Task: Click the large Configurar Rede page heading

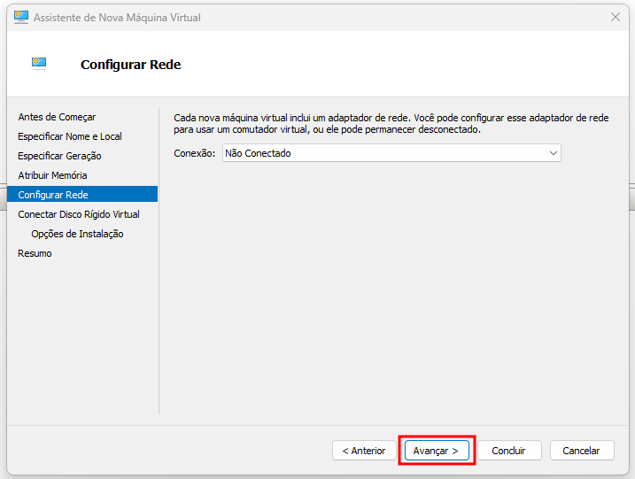Action: (x=130, y=65)
